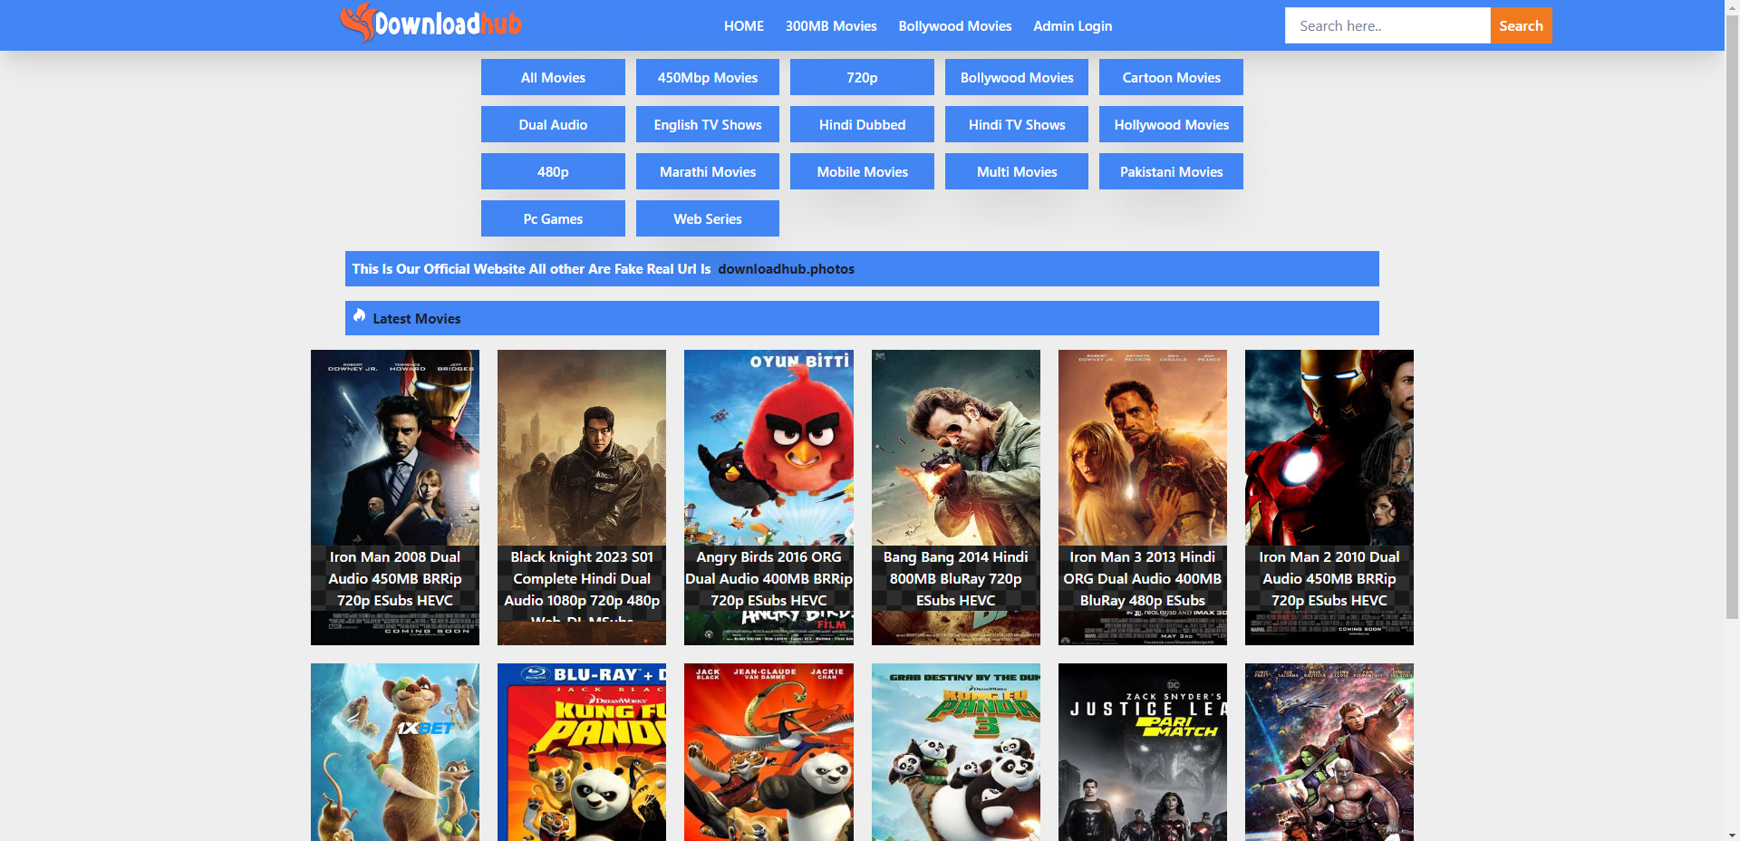Select the Web Series category

tap(708, 218)
